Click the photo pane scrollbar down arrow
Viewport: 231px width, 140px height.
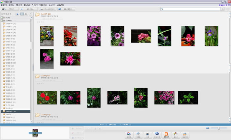(x=230, y=122)
